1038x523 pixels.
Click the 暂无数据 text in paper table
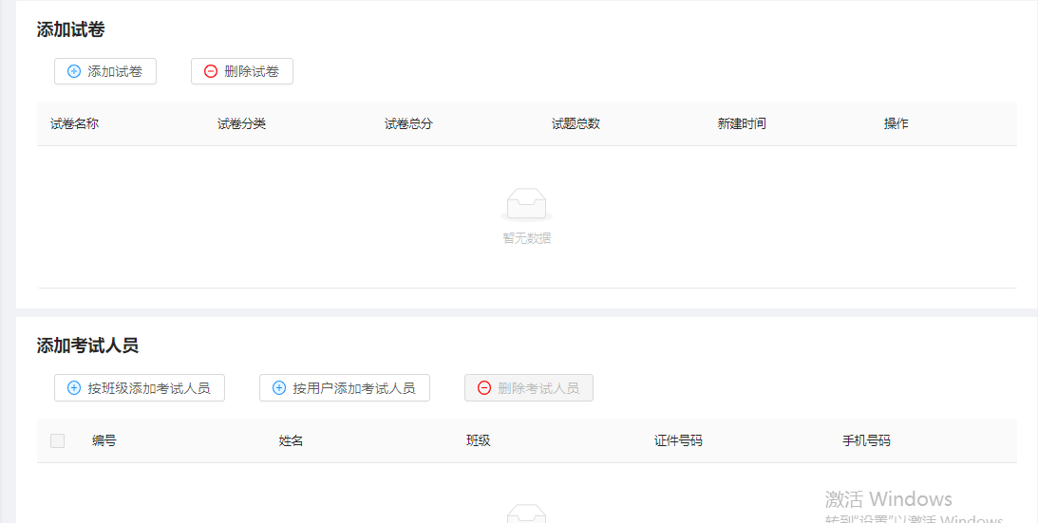527,238
